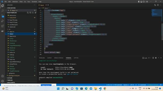Toggle the secondary side bar layout icon
The width and height of the screenshot is (163, 91).
[144, 2]
